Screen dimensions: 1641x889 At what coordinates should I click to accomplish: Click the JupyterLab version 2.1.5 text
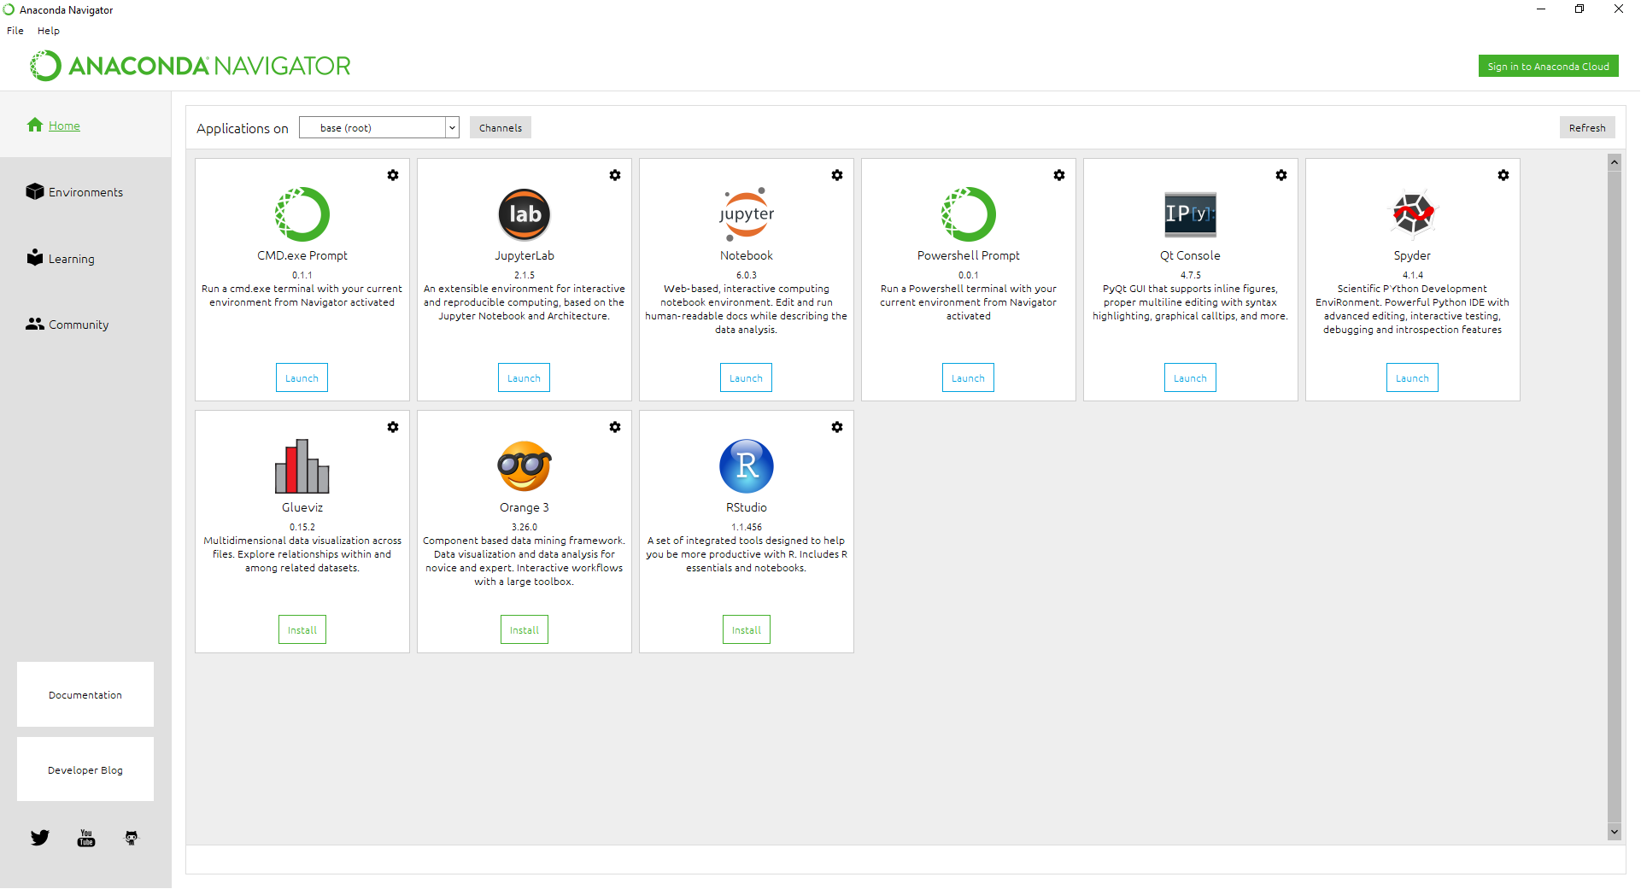[525, 275]
